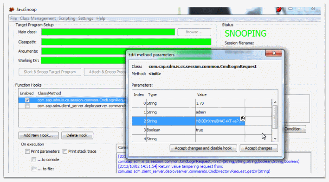Toggle the Print parameters checkbox
The height and width of the screenshot is (182, 329).
pos(27,151)
